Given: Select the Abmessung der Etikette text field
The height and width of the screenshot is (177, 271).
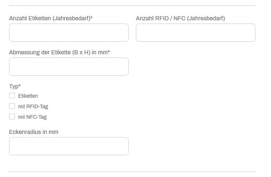Looking at the screenshot, I should tap(69, 67).
